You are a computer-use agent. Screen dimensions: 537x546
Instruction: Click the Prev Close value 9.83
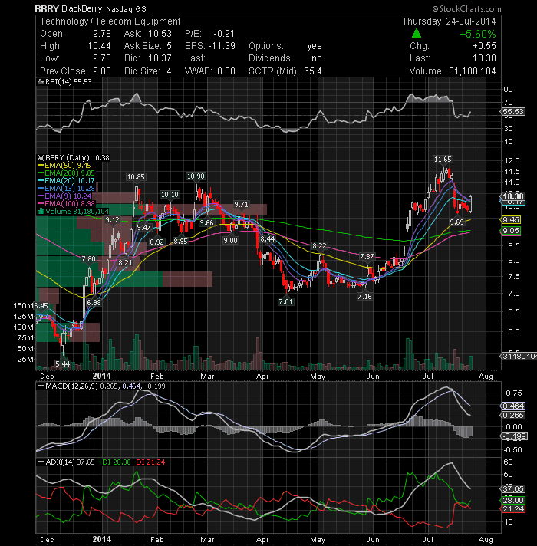(x=102, y=71)
